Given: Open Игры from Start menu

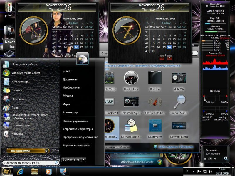Looking at the screenshot, I should [66, 104].
